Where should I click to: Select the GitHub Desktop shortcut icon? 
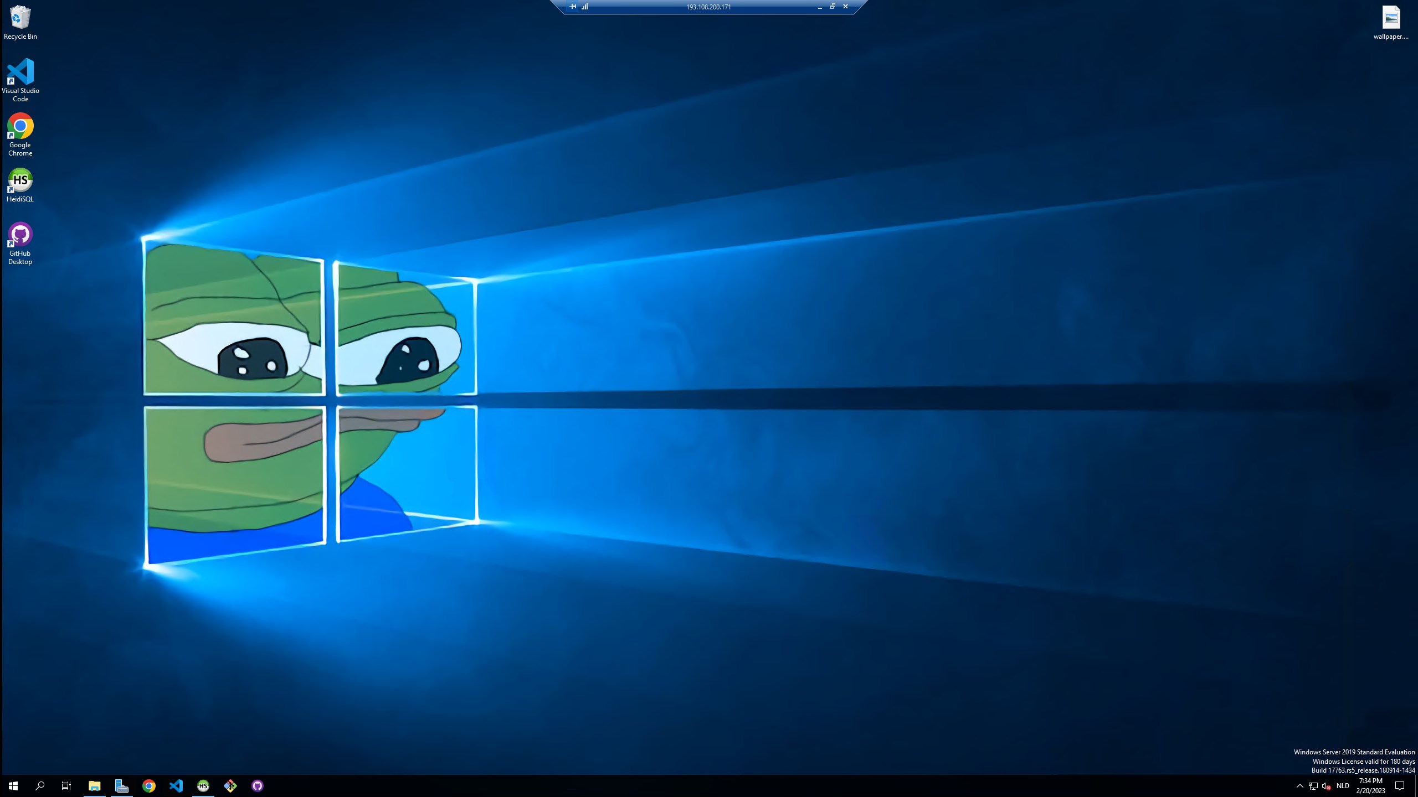pyautogui.click(x=20, y=235)
